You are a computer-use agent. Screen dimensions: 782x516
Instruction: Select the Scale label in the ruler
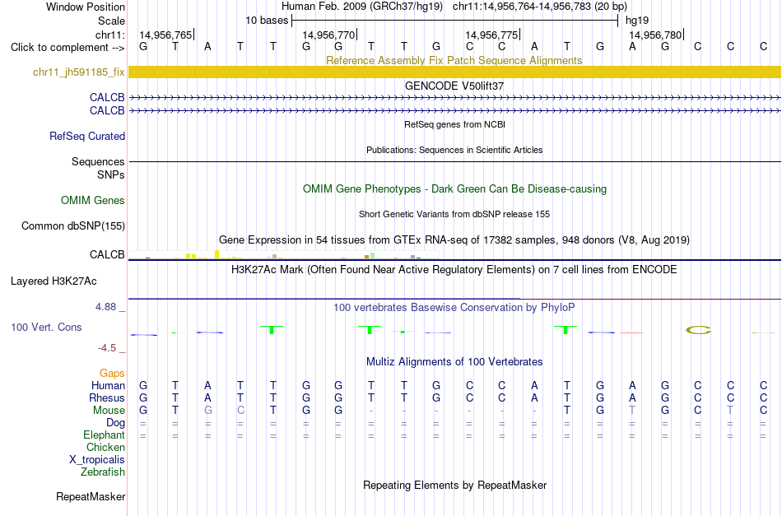tap(111, 21)
